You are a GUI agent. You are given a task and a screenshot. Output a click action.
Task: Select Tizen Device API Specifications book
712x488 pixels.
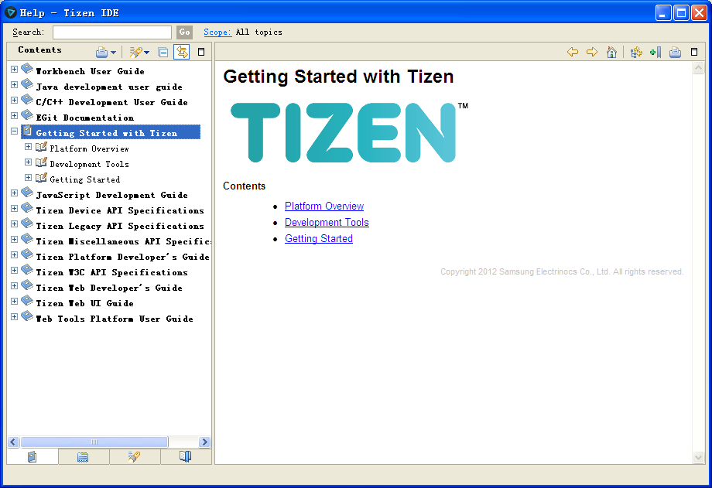pos(120,210)
